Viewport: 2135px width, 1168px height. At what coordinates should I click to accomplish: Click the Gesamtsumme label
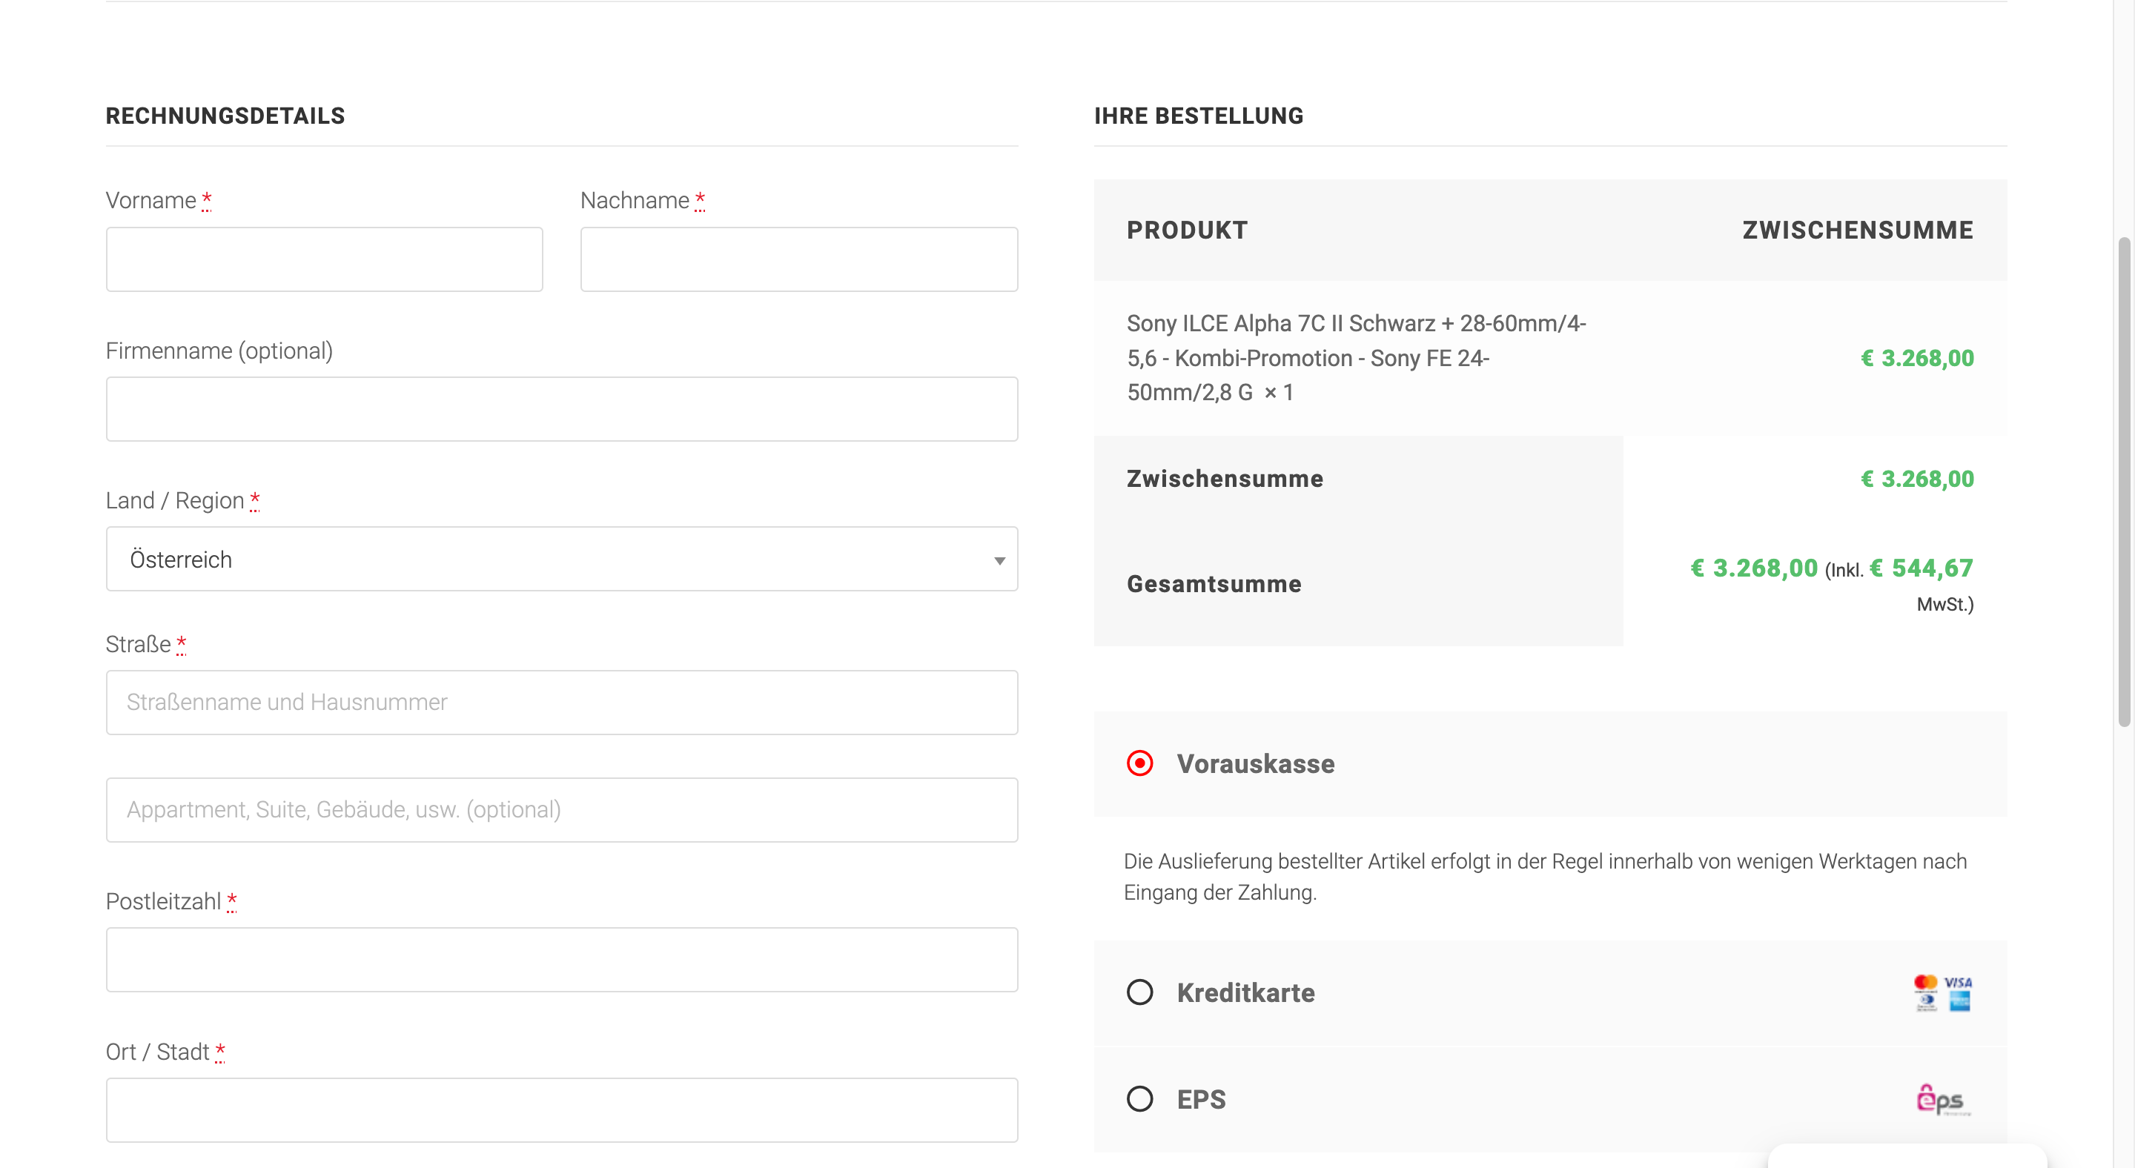click(x=1214, y=584)
